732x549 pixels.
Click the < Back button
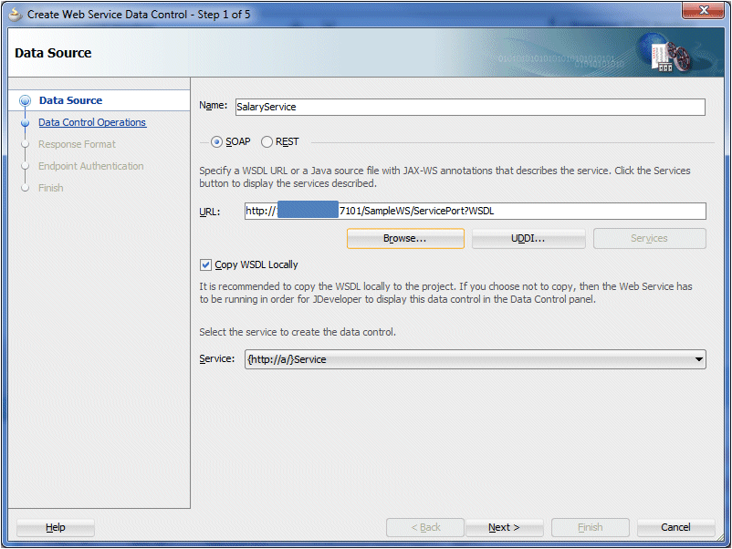coord(425,527)
